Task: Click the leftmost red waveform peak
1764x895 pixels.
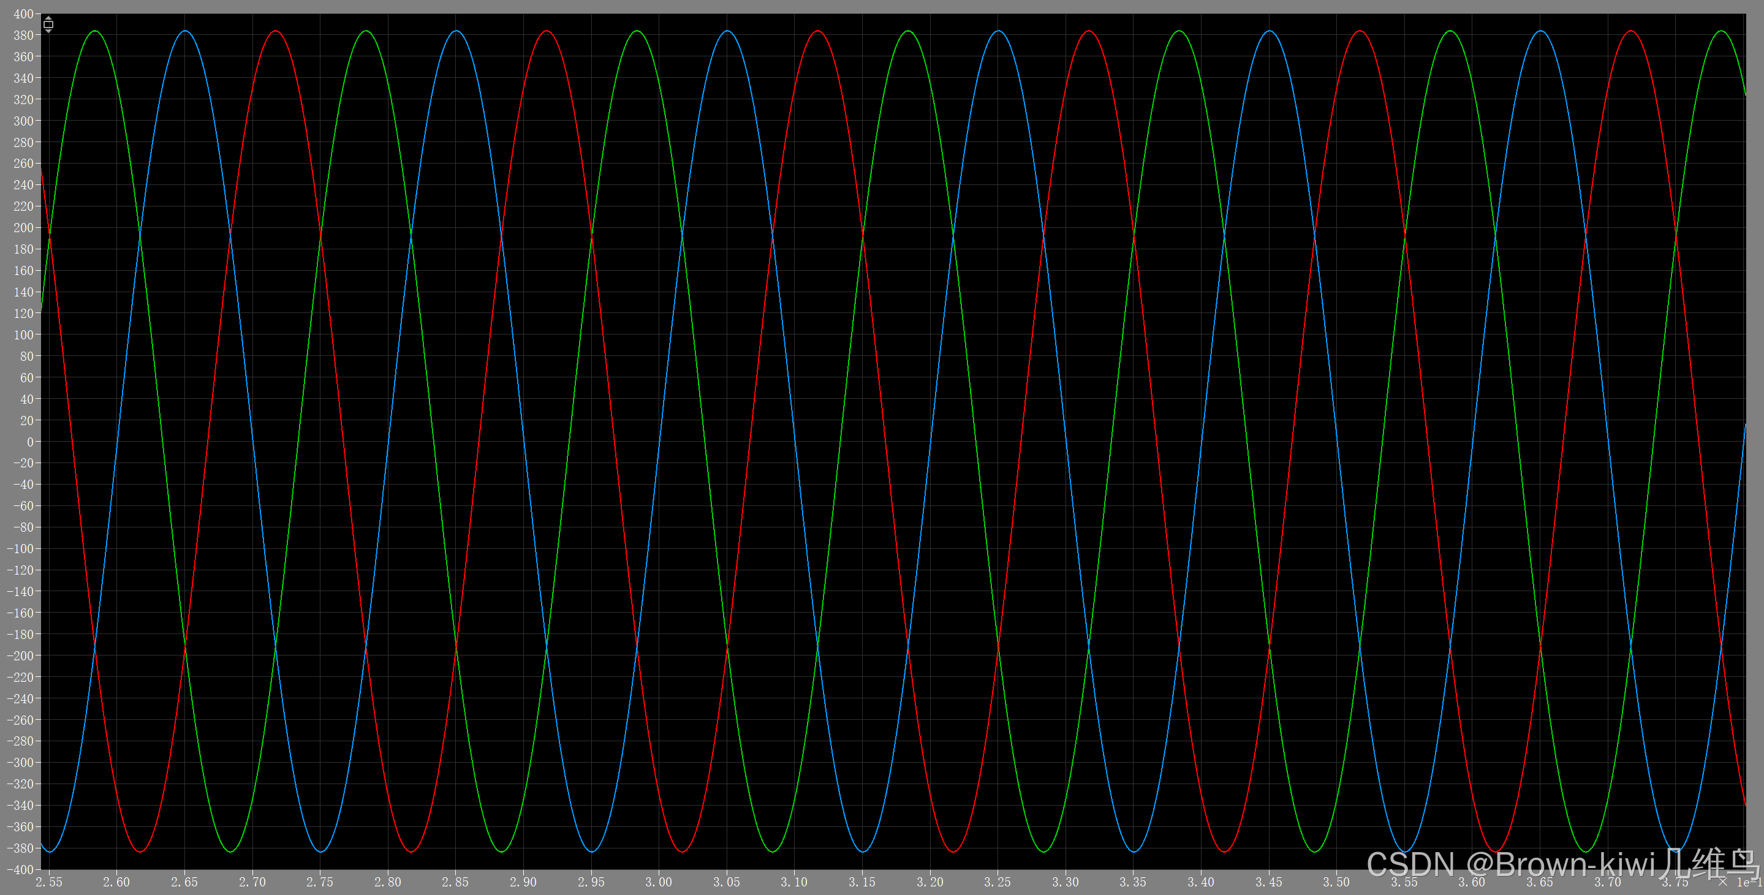Action: tap(275, 31)
